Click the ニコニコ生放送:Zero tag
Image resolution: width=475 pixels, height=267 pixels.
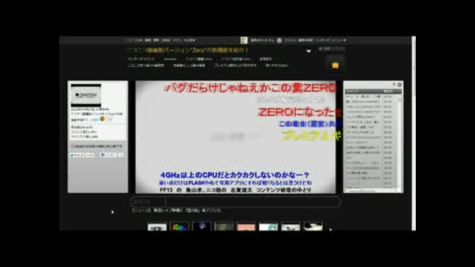pos(236,59)
